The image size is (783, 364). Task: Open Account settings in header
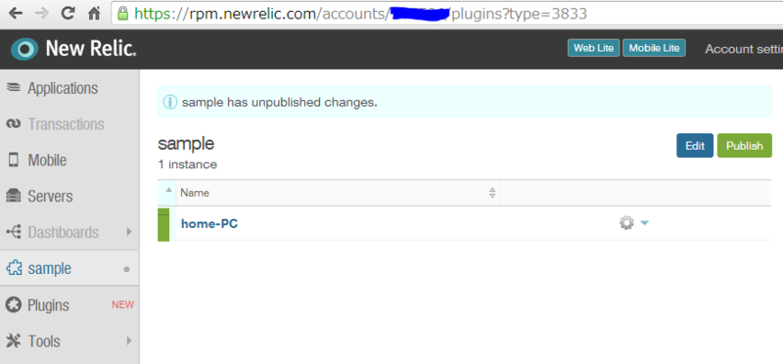[x=744, y=49]
